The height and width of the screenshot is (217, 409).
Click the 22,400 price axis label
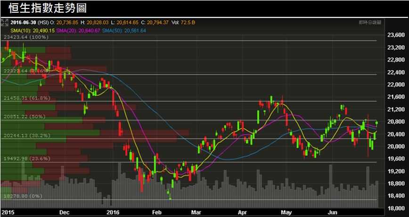(x=396, y=72)
